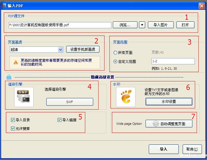Click the custom page range input field
Viewport: 207px width, 160px height.
tap(173, 61)
